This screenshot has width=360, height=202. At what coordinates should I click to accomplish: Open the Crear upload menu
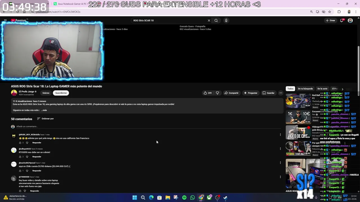(330, 20)
